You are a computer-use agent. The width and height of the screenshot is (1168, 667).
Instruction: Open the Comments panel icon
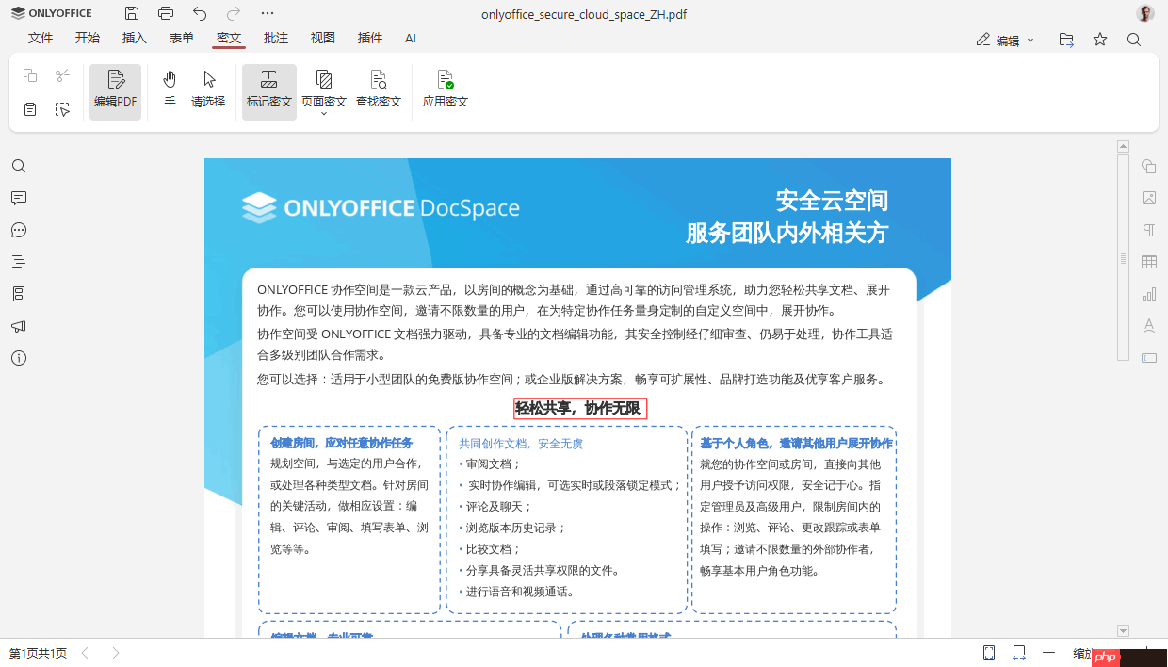pyautogui.click(x=18, y=198)
